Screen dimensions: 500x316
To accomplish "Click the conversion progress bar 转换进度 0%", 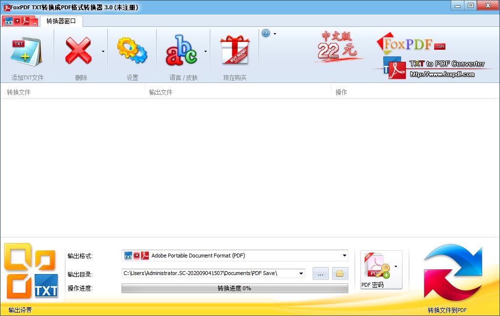I will point(235,288).
